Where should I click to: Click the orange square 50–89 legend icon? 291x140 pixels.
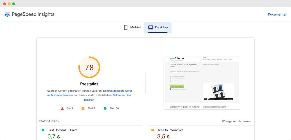pyautogui.click(x=83, y=108)
